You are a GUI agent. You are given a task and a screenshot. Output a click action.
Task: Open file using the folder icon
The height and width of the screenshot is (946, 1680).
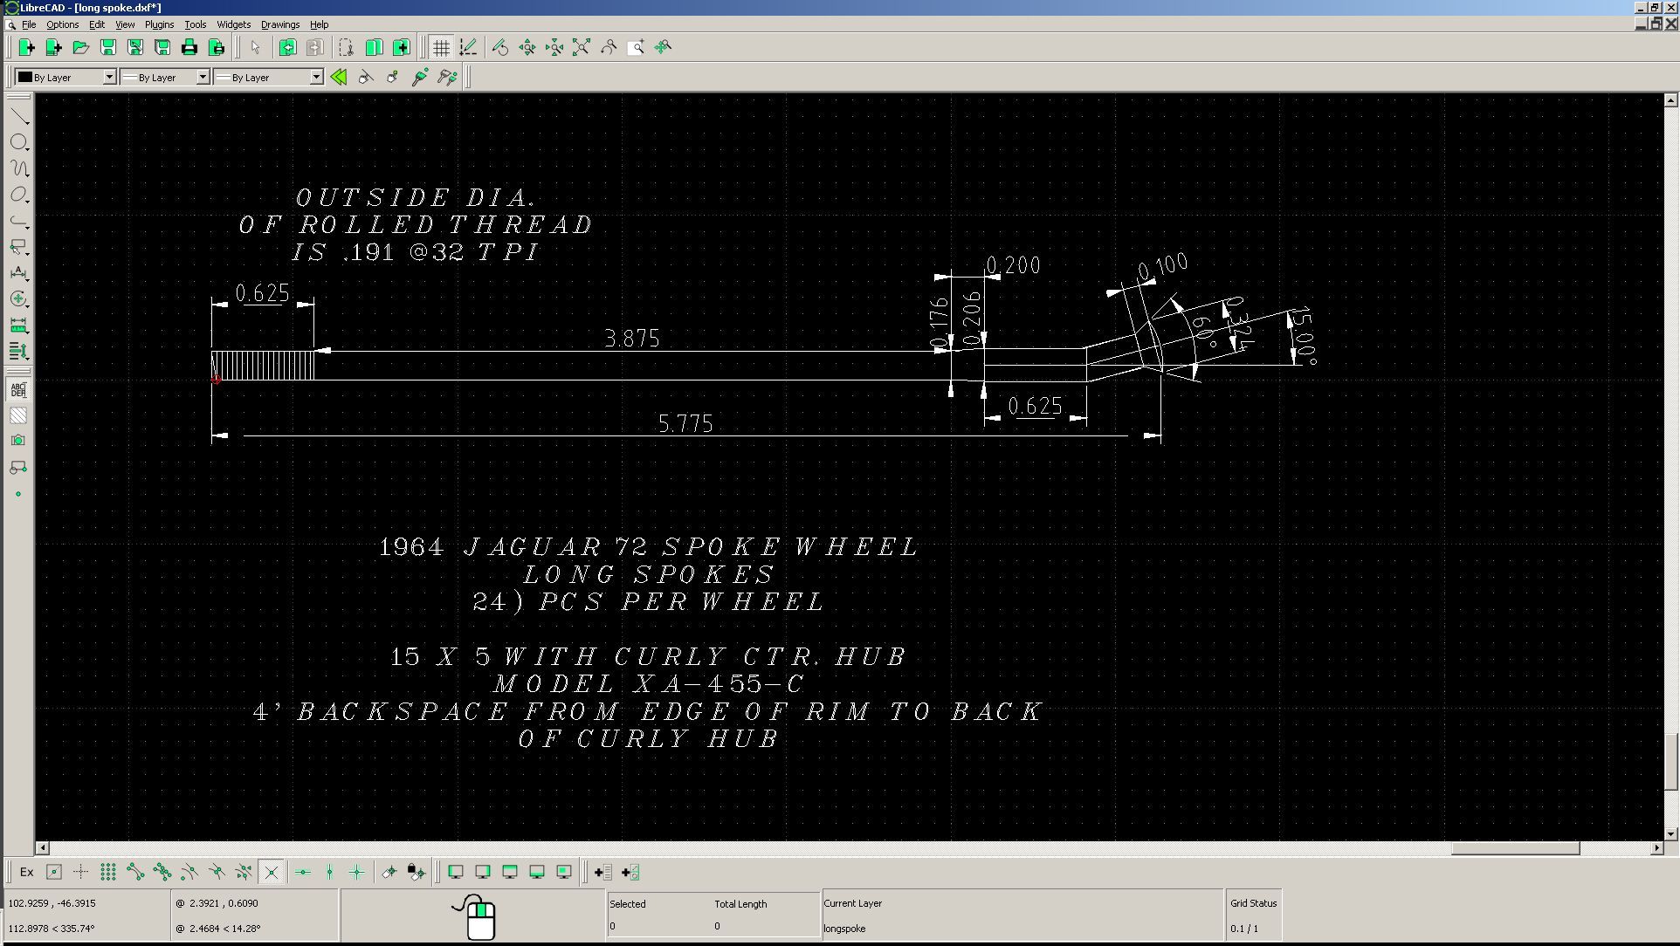pos(80,47)
